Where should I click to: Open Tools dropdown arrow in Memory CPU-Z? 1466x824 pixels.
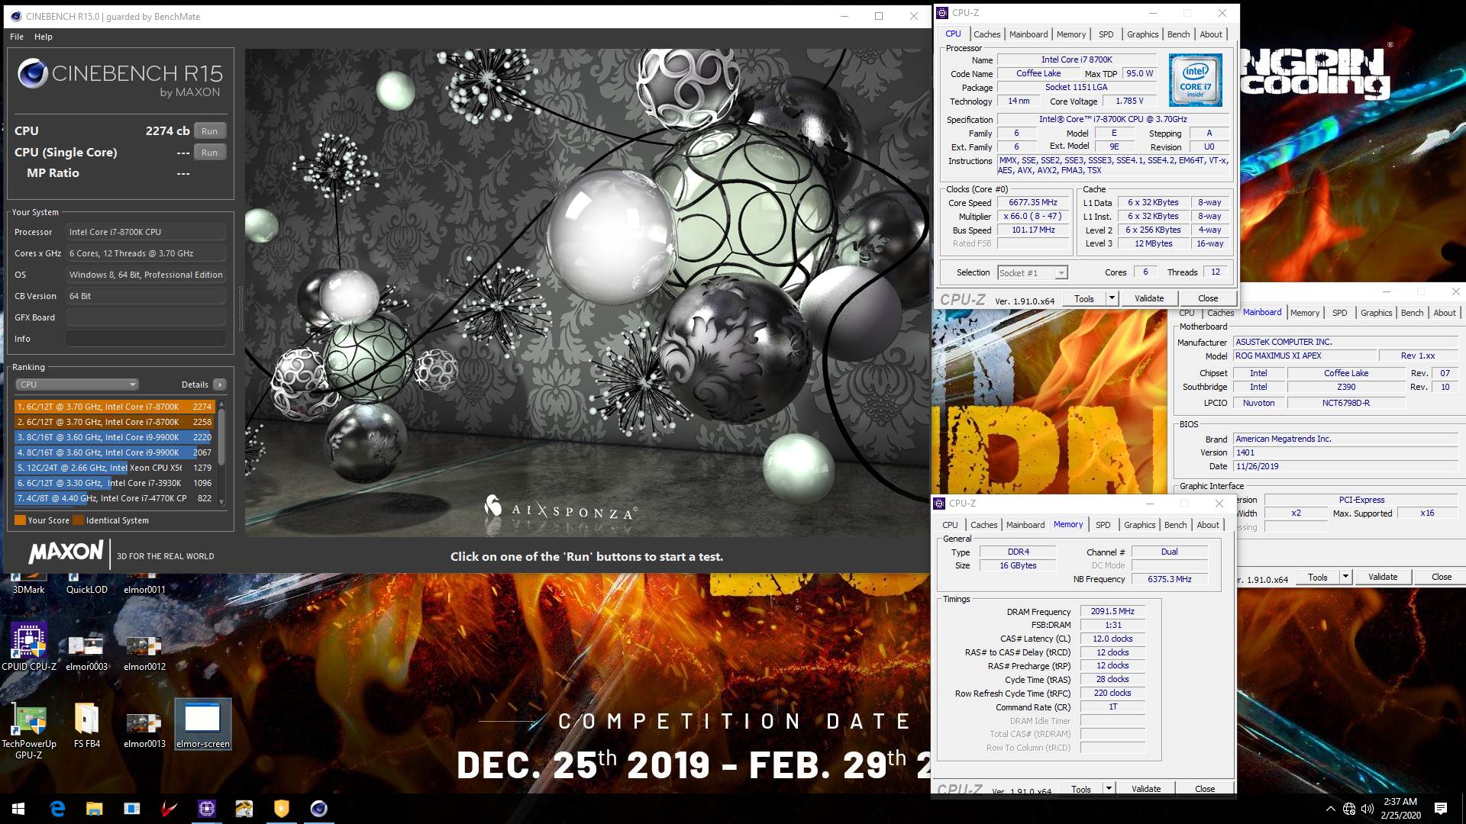click(1109, 788)
